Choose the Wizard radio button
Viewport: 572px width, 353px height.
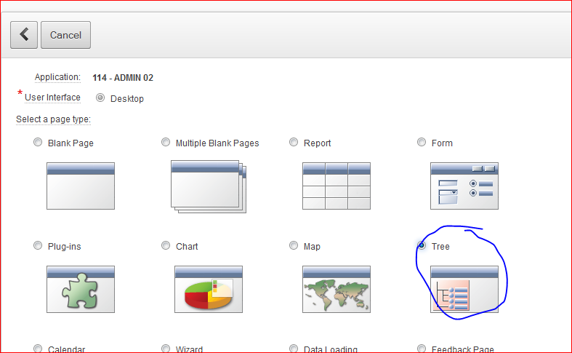coord(166,349)
